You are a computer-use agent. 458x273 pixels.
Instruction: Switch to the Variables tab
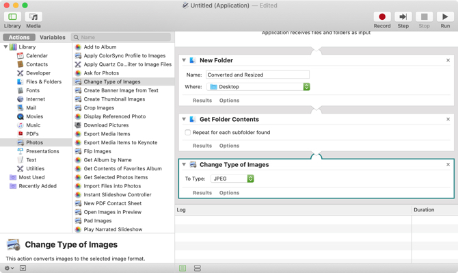point(53,38)
